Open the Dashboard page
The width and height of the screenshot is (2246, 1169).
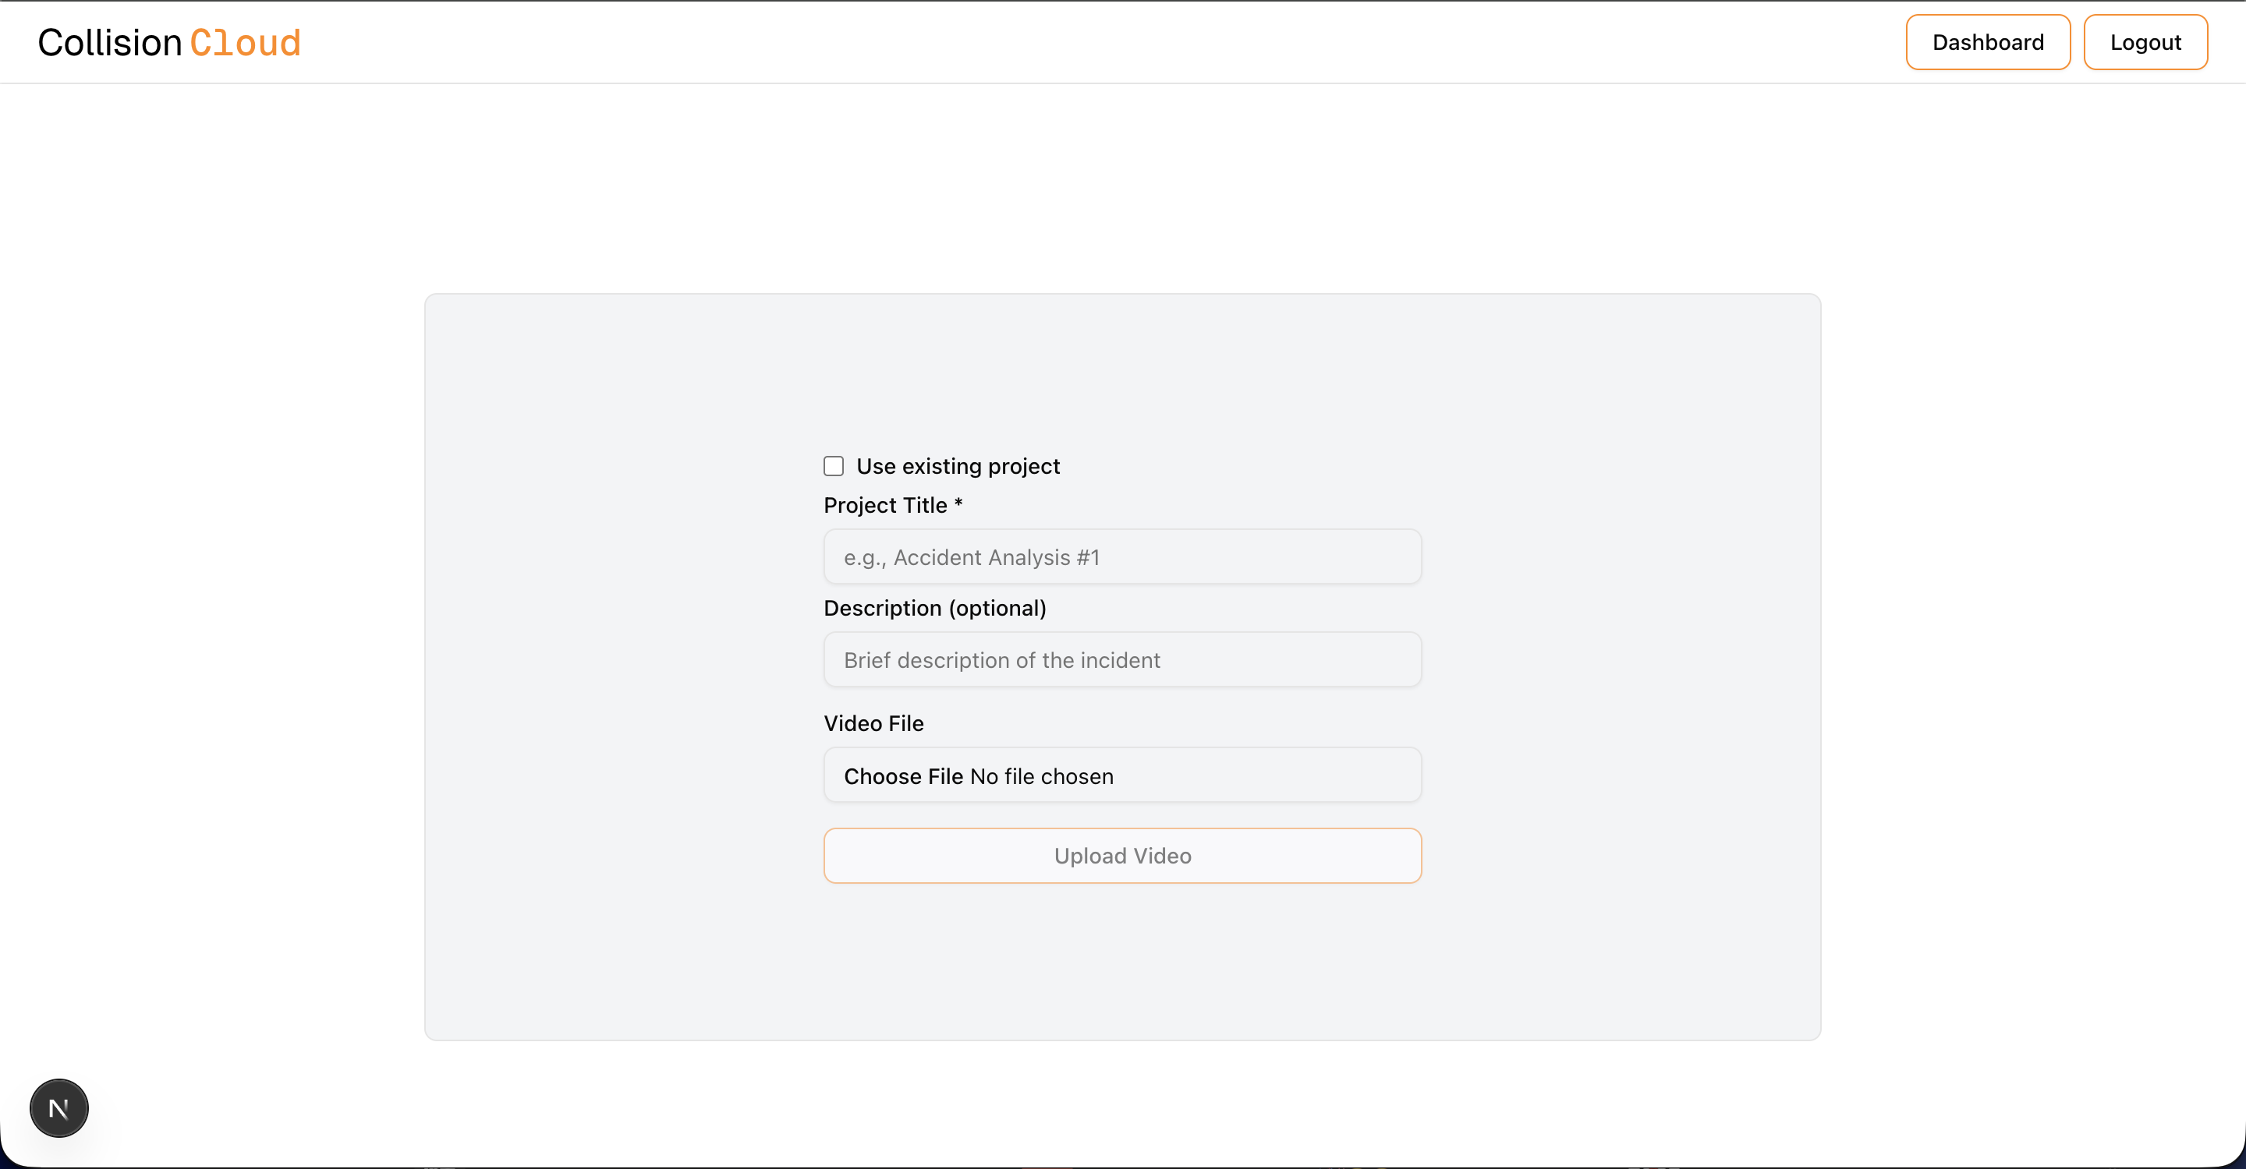pyautogui.click(x=1988, y=42)
